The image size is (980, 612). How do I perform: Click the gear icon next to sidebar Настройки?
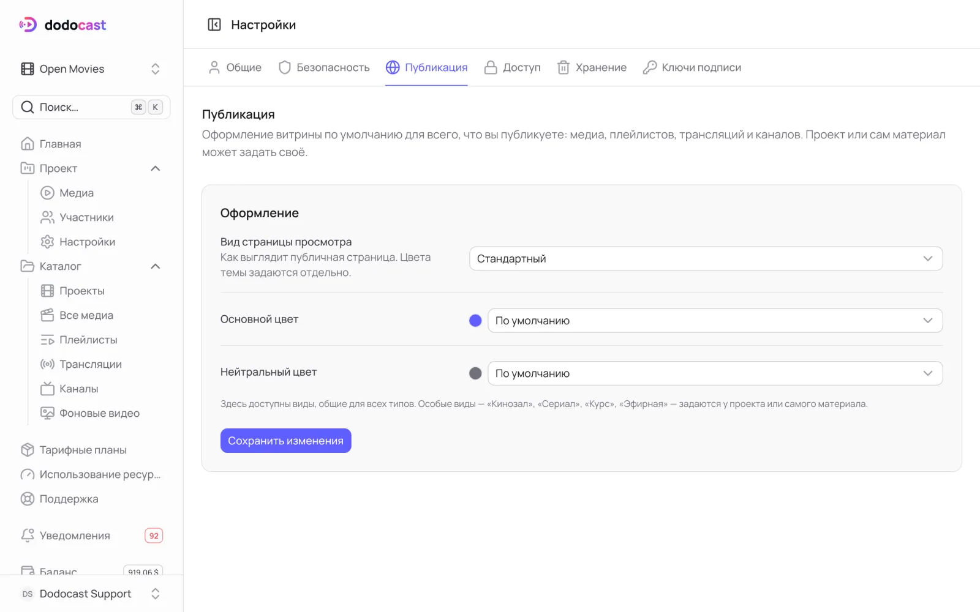[x=47, y=242]
